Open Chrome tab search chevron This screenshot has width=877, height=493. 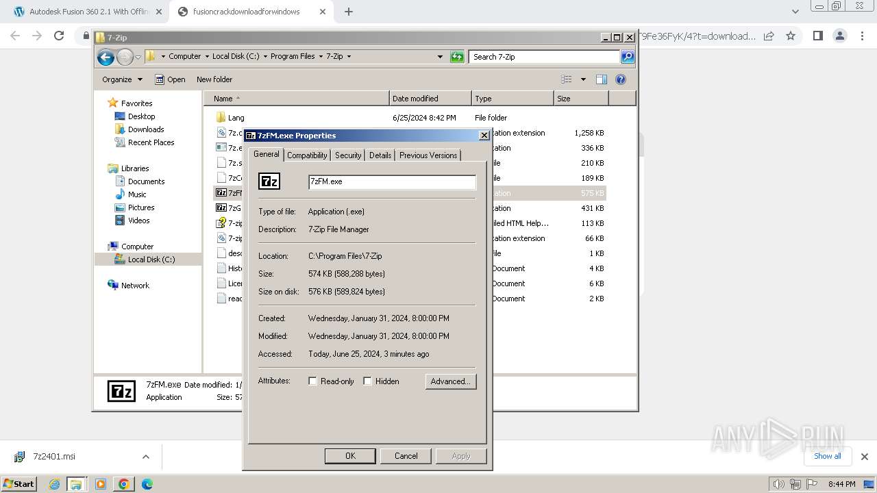point(795,12)
